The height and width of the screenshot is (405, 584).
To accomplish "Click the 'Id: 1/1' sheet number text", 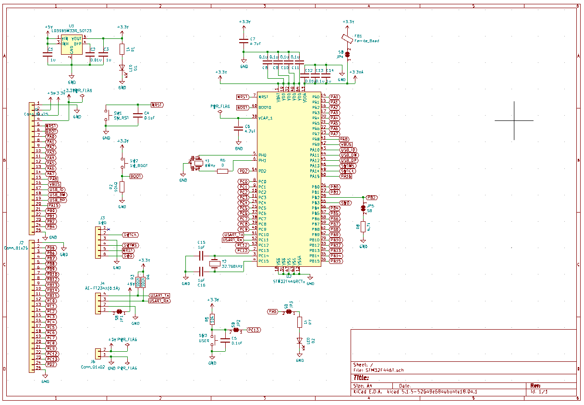I will pyautogui.click(x=539, y=392).
